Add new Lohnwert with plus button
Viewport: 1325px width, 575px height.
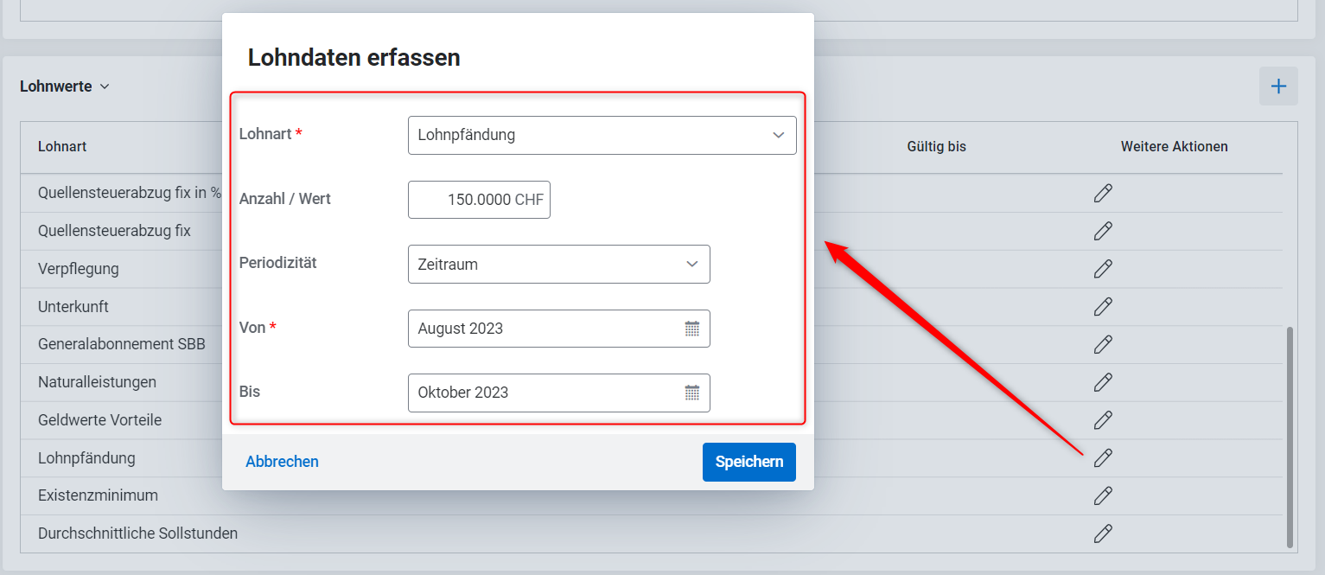click(1278, 86)
